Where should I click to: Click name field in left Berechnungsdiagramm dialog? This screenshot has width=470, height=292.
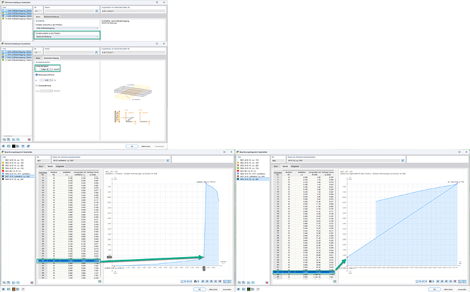(x=109, y=160)
